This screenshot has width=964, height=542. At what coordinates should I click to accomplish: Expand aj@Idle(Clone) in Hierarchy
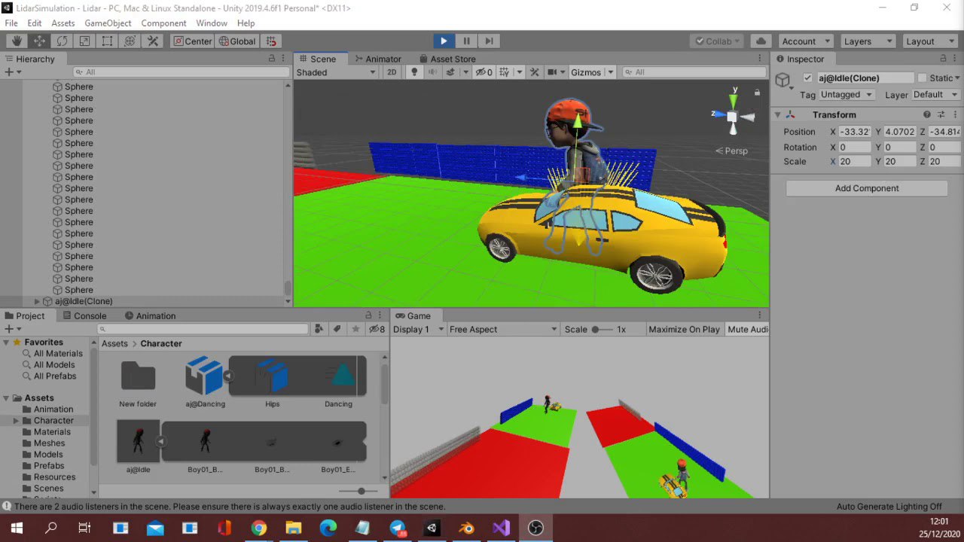tap(37, 301)
